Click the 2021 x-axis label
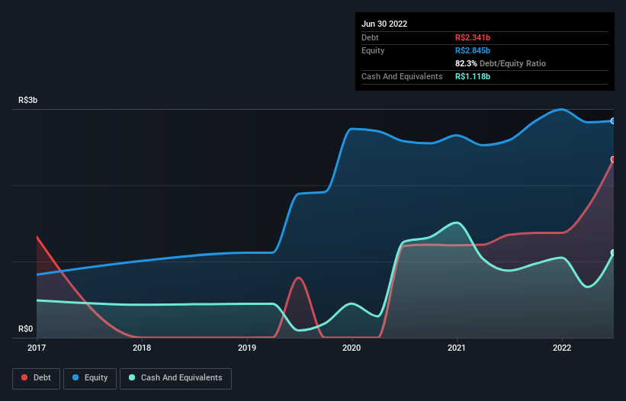This screenshot has width=626, height=401. pos(457,348)
